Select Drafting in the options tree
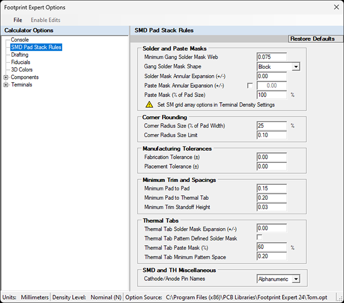 tap(19, 55)
